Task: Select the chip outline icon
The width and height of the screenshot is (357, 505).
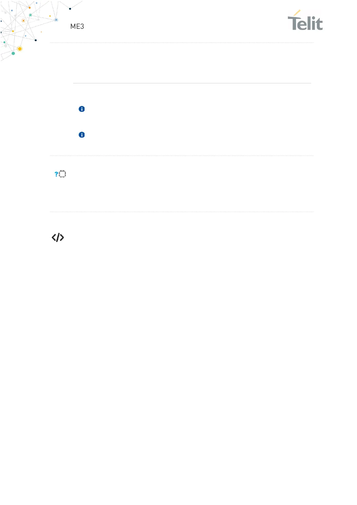Action: tap(62, 174)
